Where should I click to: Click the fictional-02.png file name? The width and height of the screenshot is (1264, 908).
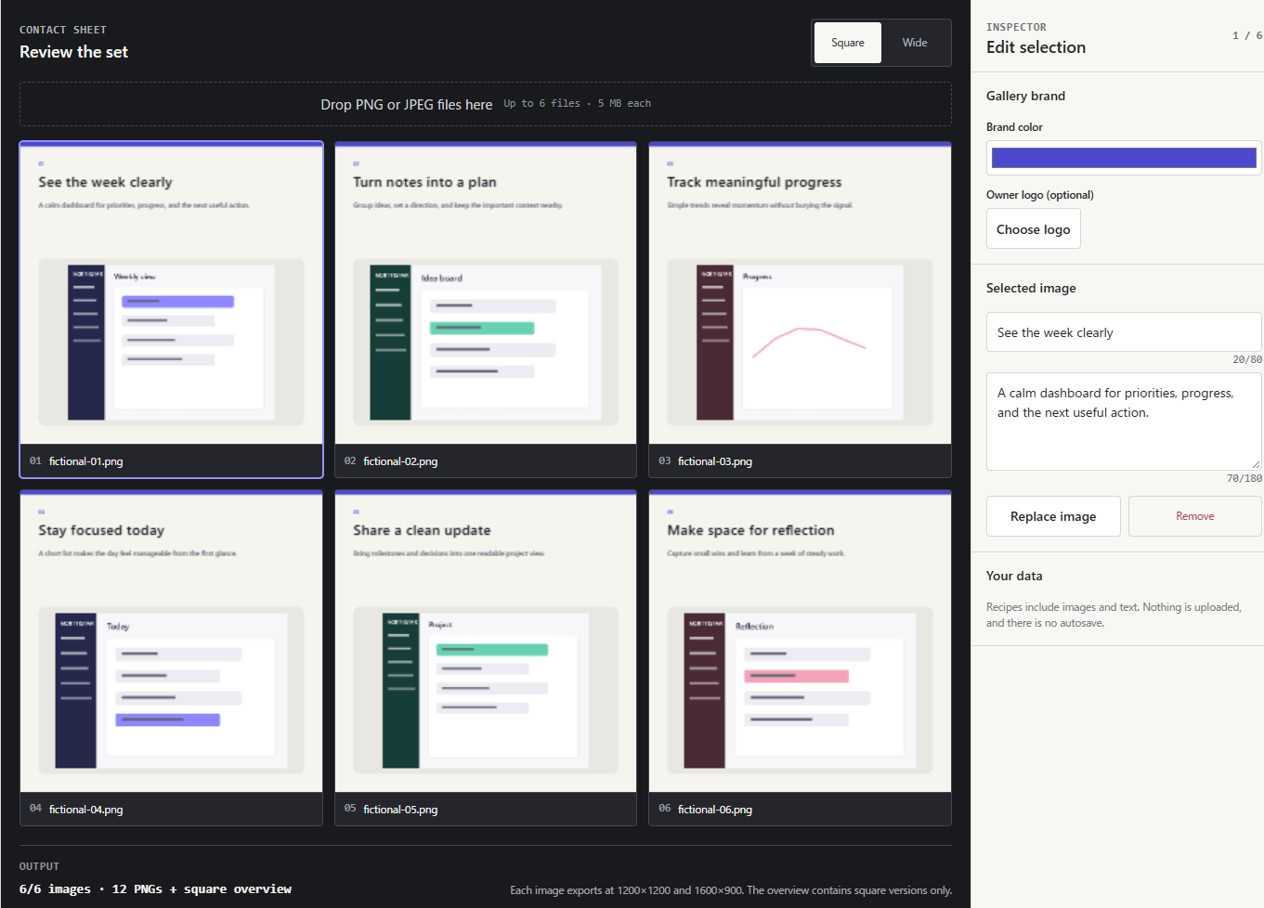coord(400,461)
